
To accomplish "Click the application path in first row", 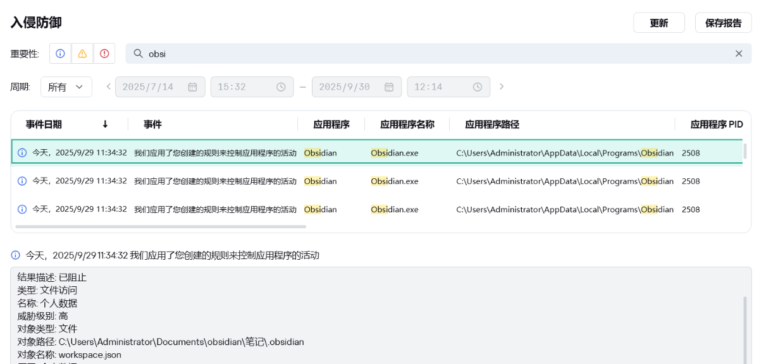I will [x=565, y=153].
